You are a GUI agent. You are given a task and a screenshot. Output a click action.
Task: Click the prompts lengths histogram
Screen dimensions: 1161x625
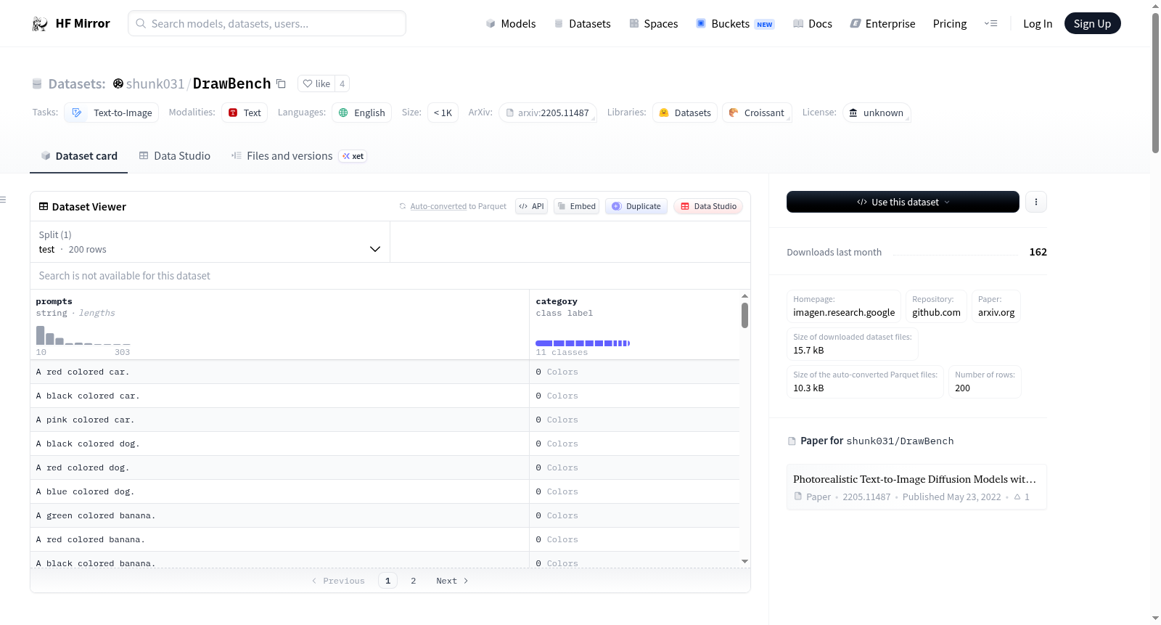tap(83, 335)
